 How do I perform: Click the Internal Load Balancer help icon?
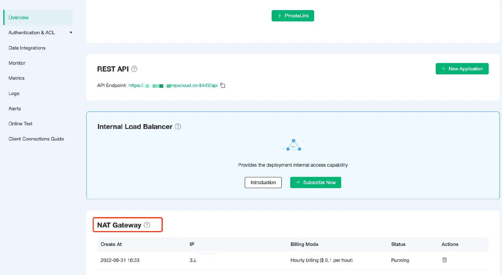click(178, 126)
